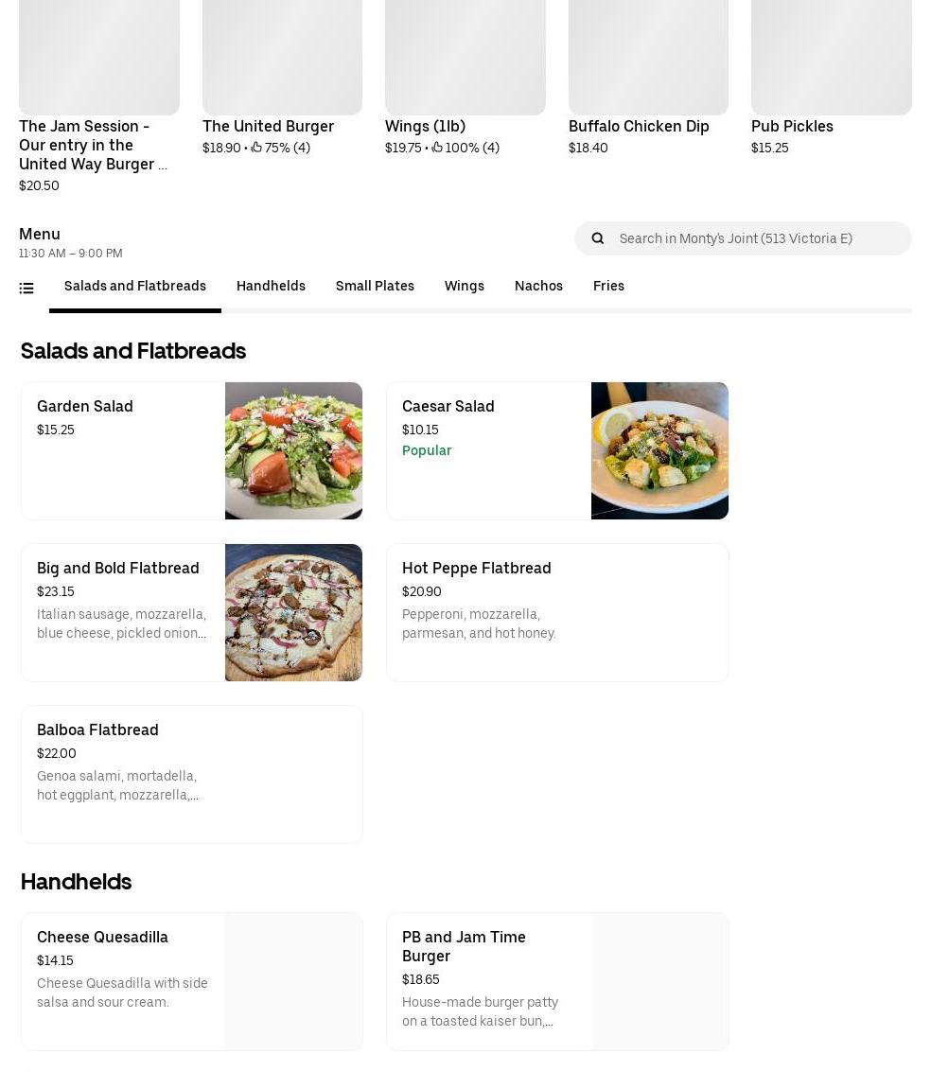Image resolution: width=931 pixels, height=1072 pixels.
Task: Switch to the Fries tab
Action: [x=608, y=286]
